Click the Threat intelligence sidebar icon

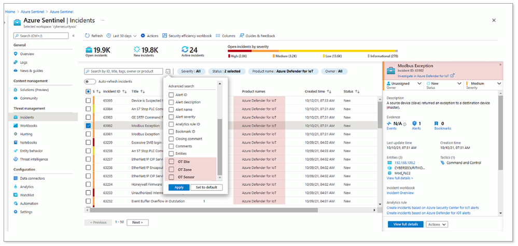tap(16, 160)
